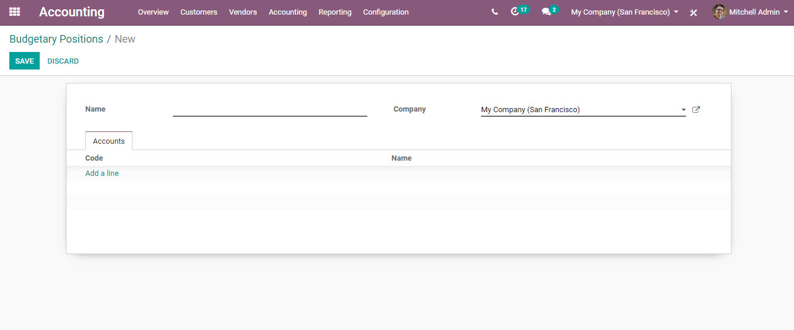Go back to Budgetary Positions breadcrumb
The image size is (794, 330).
pos(56,39)
